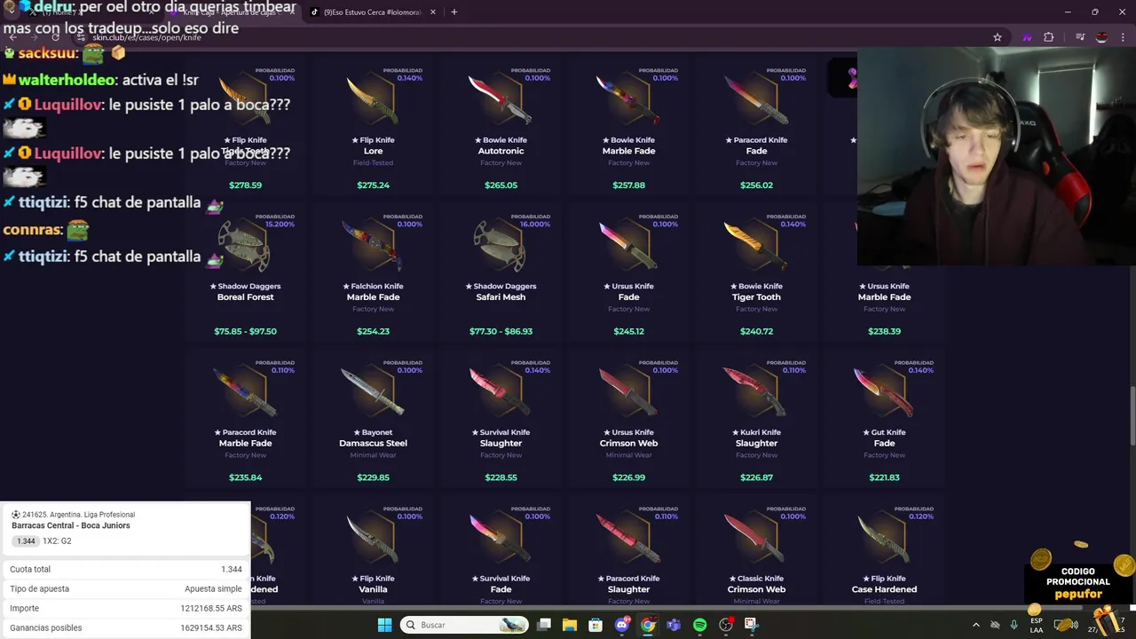Expand the system tray hidden icons
Viewport: 1136px width, 639px height.
click(976, 625)
